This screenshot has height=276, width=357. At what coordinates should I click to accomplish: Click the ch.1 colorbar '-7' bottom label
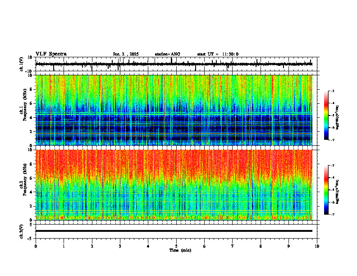tap(332, 140)
